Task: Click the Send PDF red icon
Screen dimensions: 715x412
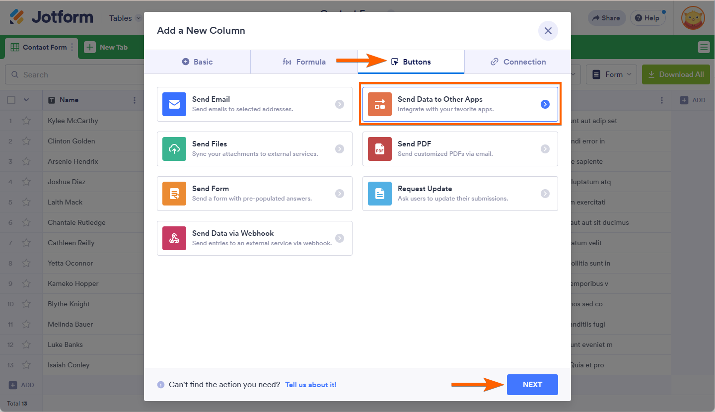Action: pyautogui.click(x=380, y=149)
